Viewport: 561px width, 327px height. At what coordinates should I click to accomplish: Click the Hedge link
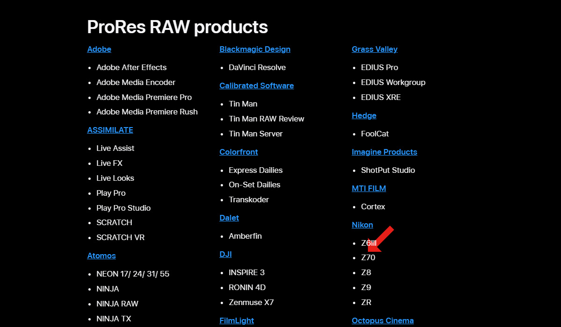click(x=364, y=115)
